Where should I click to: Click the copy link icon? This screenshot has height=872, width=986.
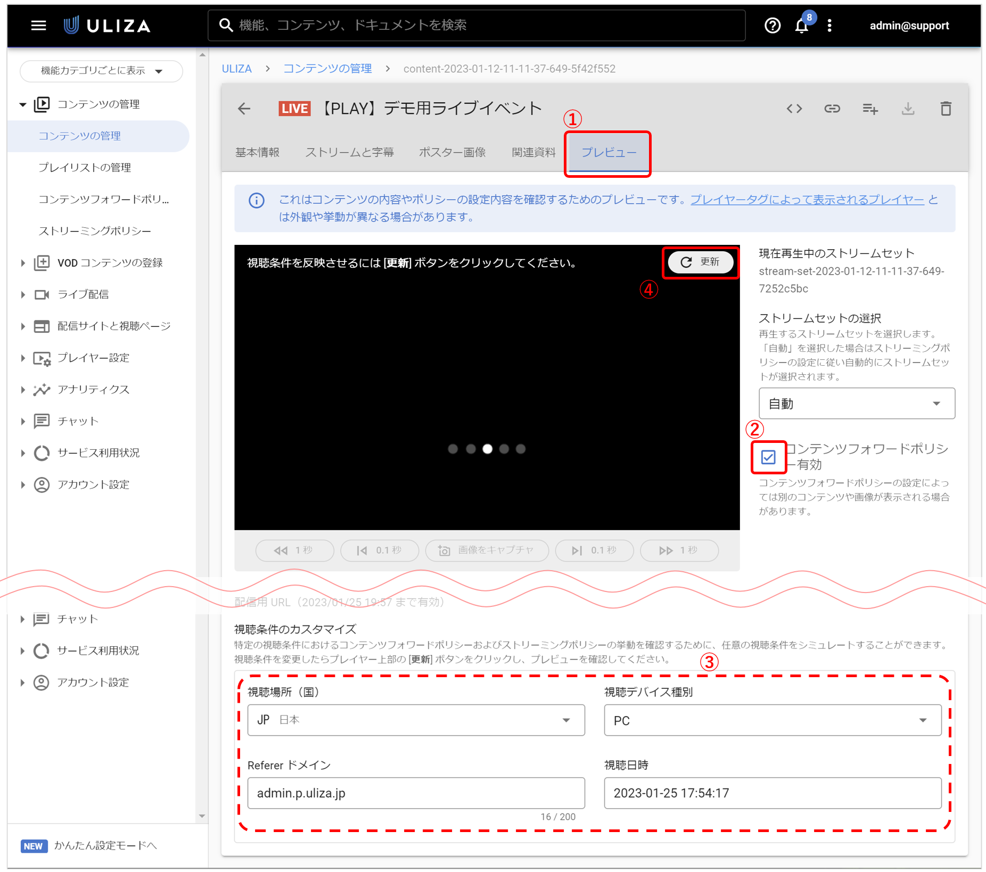tap(832, 109)
